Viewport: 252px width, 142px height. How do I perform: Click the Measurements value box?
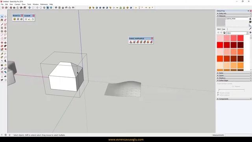[x=238, y=135]
